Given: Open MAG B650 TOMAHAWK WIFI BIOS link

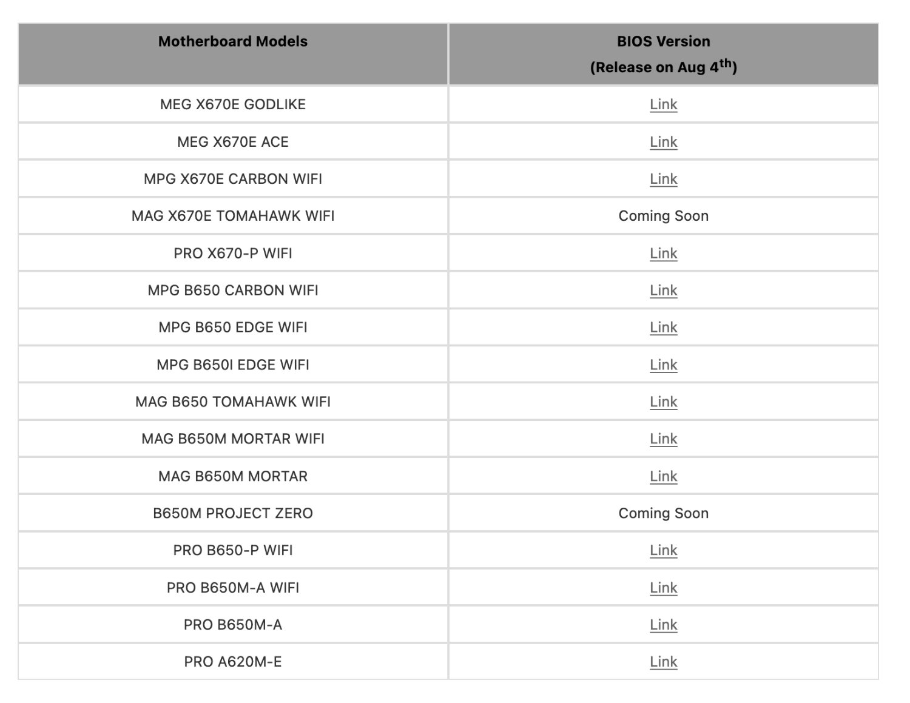Looking at the screenshot, I should [663, 402].
